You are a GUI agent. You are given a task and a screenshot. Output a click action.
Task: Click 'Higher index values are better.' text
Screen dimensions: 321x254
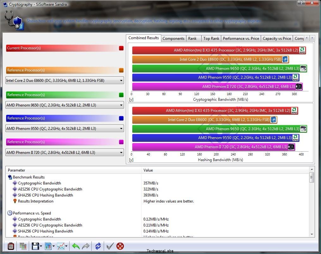(x=169, y=201)
